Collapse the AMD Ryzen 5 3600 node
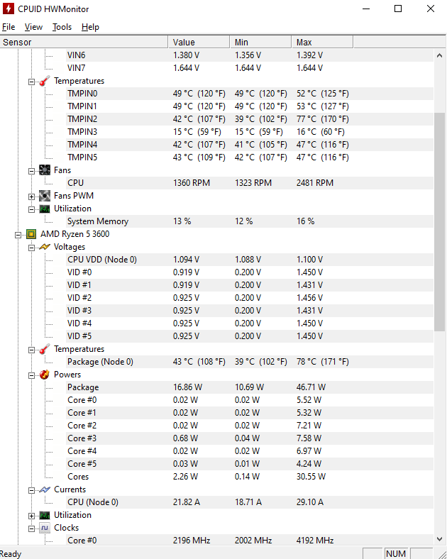The height and width of the screenshot is (559, 447). (x=18, y=235)
